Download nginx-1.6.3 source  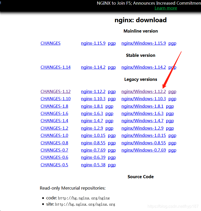click(x=92, y=113)
